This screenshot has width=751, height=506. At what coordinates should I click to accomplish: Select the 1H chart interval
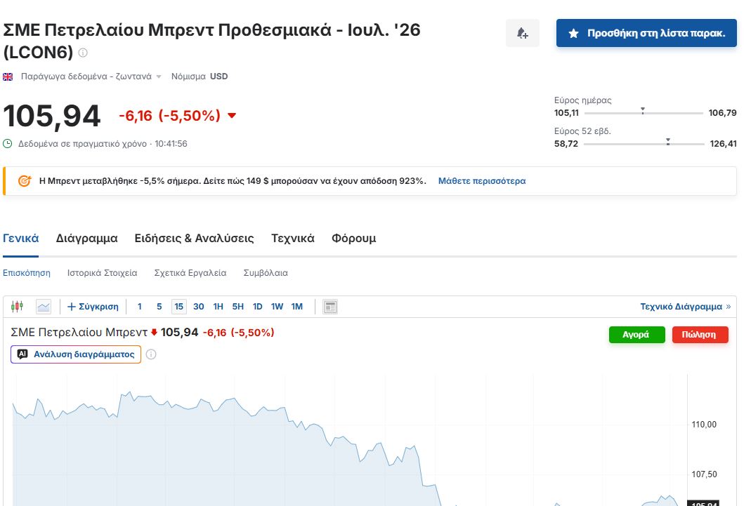(218, 307)
